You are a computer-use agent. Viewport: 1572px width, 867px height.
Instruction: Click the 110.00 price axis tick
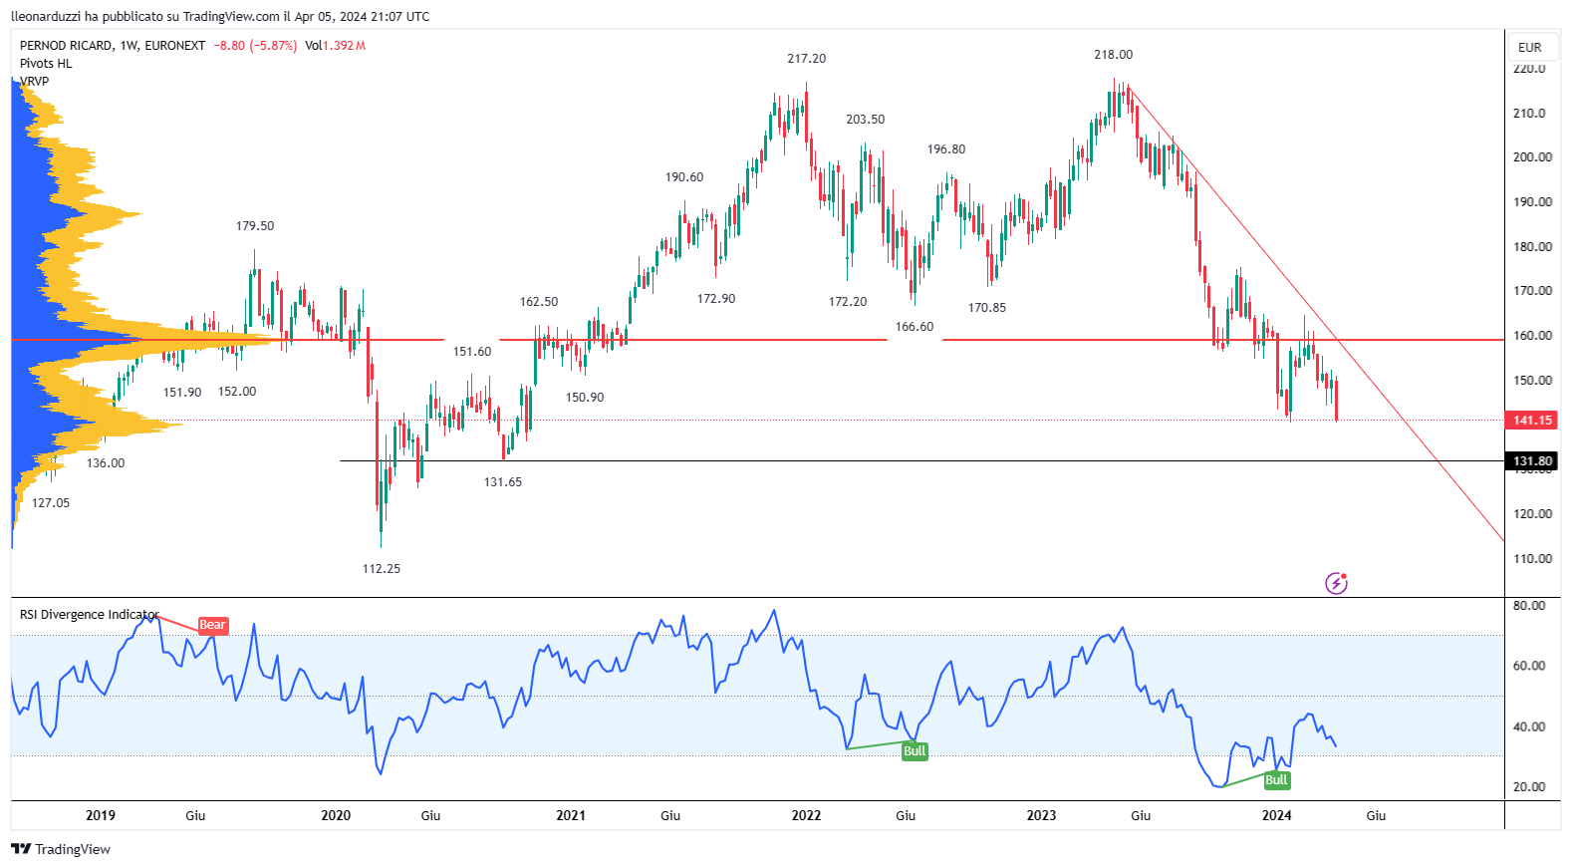(1532, 559)
